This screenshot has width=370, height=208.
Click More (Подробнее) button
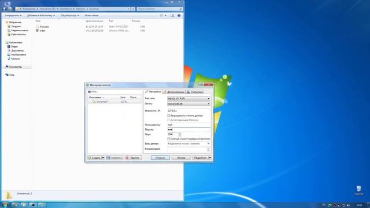[201, 158]
